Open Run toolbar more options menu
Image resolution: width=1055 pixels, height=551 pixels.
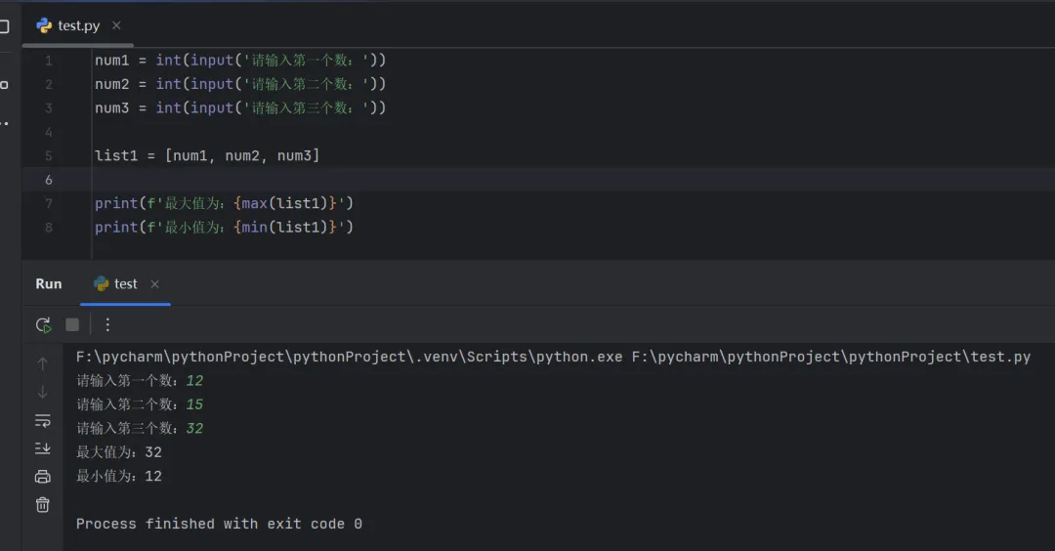[107, 324]
